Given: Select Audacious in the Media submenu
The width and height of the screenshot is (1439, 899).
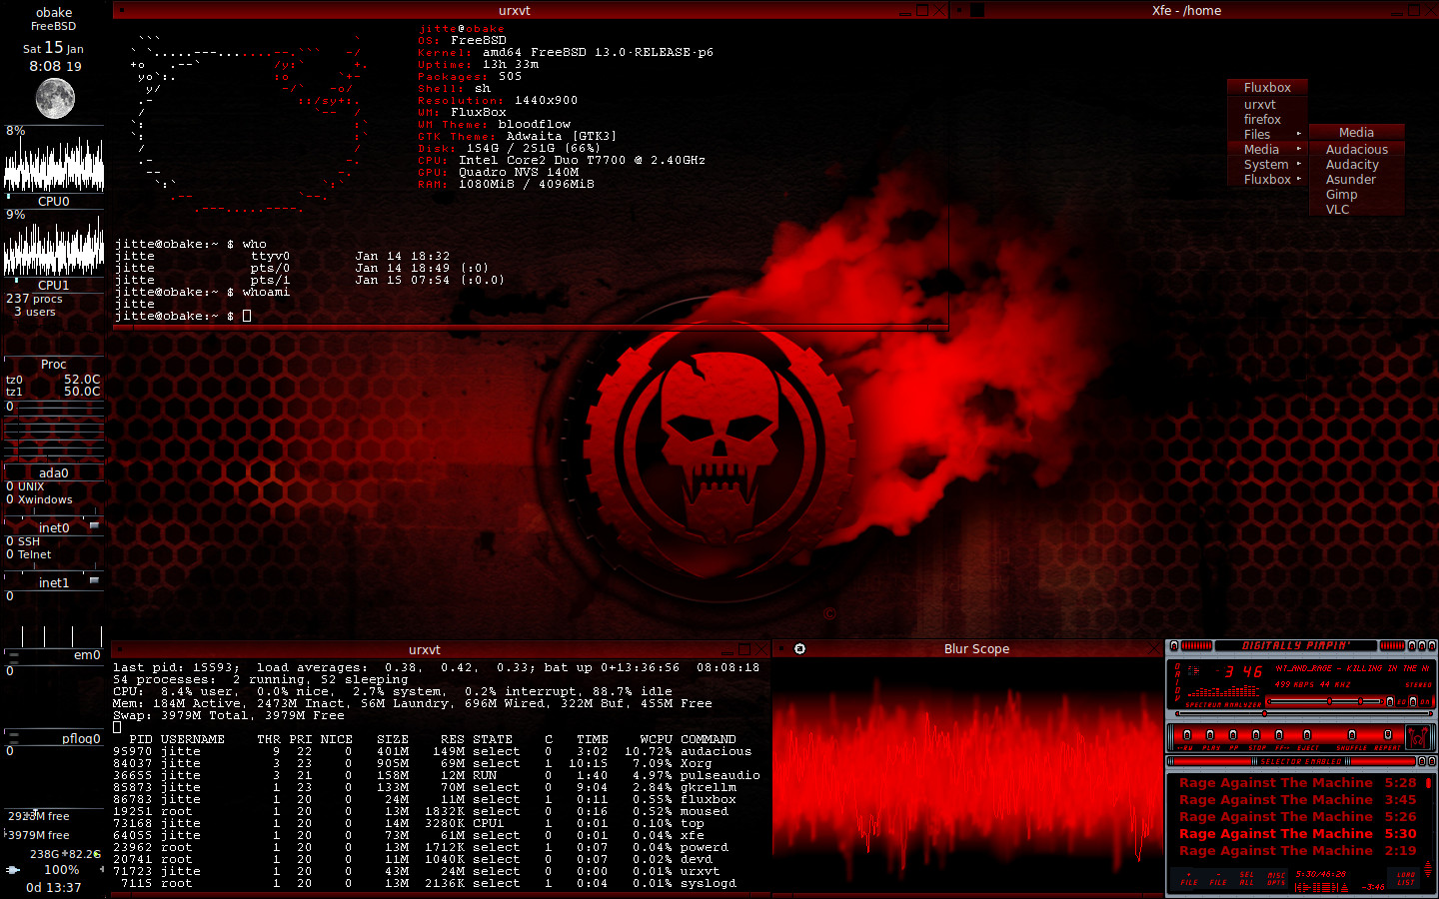Looking at the screenshot, I should [x=1357, y=149].
